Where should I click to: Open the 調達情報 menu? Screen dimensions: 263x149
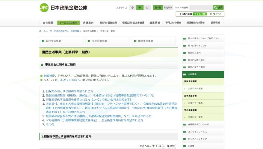[x=155, y=23]
